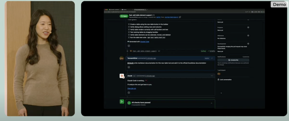Screen dimensions: 289x121
Task: Click the lock icon beside Lock conversation
Action: point(218,80)
